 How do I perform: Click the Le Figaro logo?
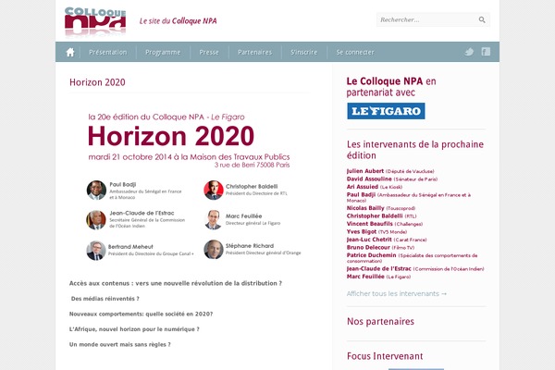tap(386, 111)
